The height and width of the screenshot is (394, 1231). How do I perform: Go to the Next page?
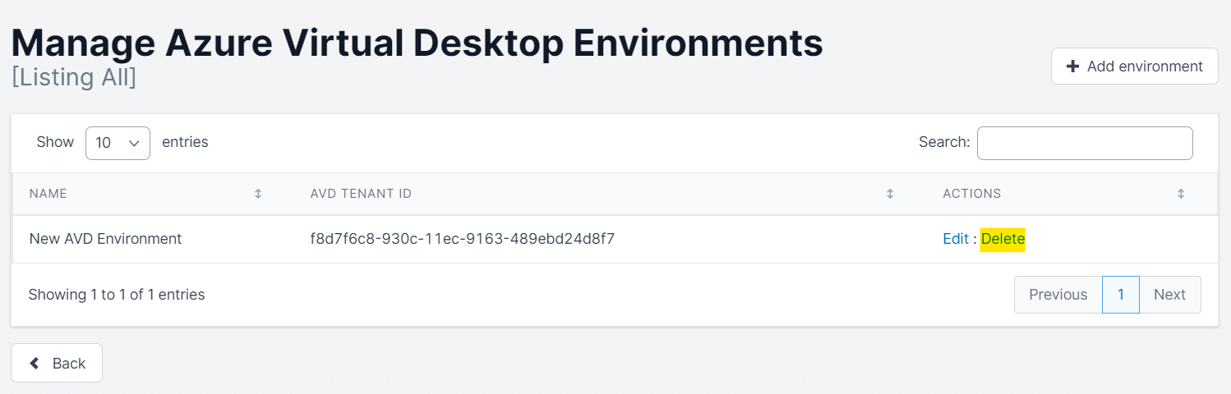click(x=1169, y=295)
